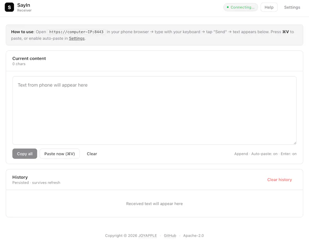Click the textarea resize handle corner
This screenshot has height=247, width=309.
pos(295,143)
